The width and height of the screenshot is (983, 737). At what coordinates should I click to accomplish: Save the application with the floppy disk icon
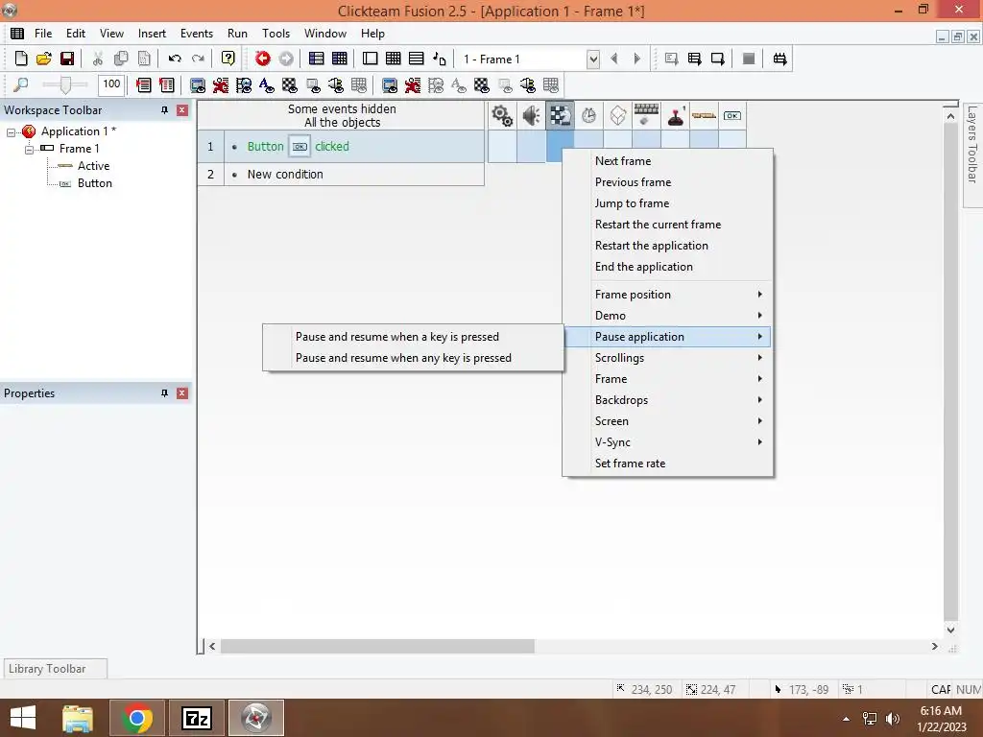pyautogui.click(x=67, y=59)
